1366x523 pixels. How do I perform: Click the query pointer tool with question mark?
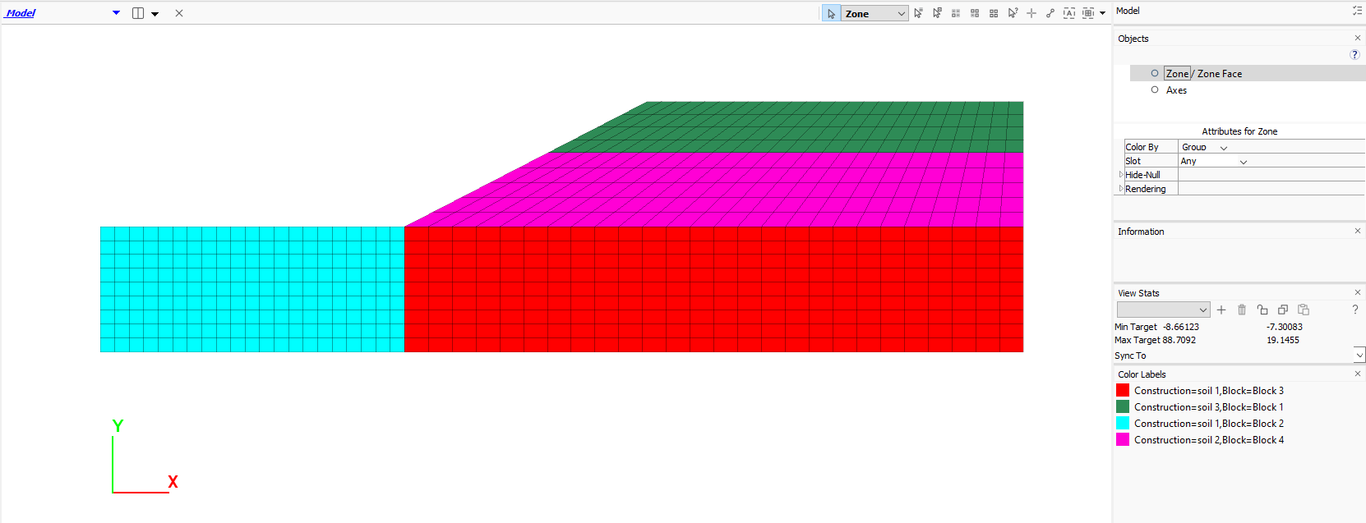click(x=1013, y=13)
